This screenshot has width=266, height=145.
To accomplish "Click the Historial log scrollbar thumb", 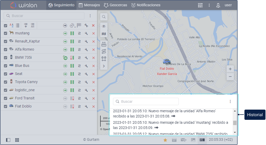I will pos(235,123).
